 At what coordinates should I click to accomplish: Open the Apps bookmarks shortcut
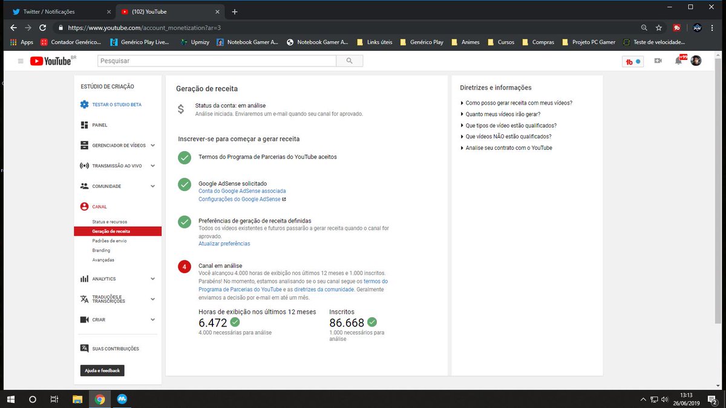click(x=22, y=42)
